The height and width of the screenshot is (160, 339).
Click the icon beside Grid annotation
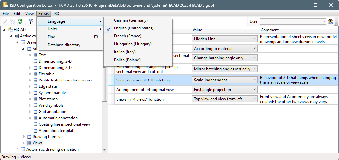[x=35, y=112]
